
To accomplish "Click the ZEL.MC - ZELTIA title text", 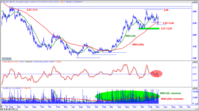I will tap(9, 2).
